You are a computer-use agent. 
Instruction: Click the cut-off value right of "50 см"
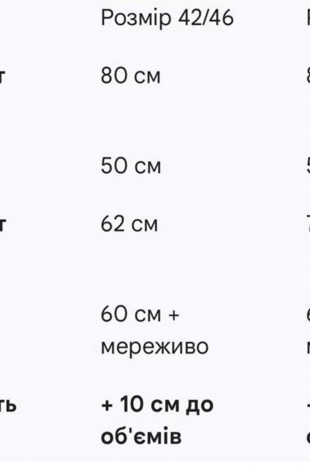(x=307, y=166)
